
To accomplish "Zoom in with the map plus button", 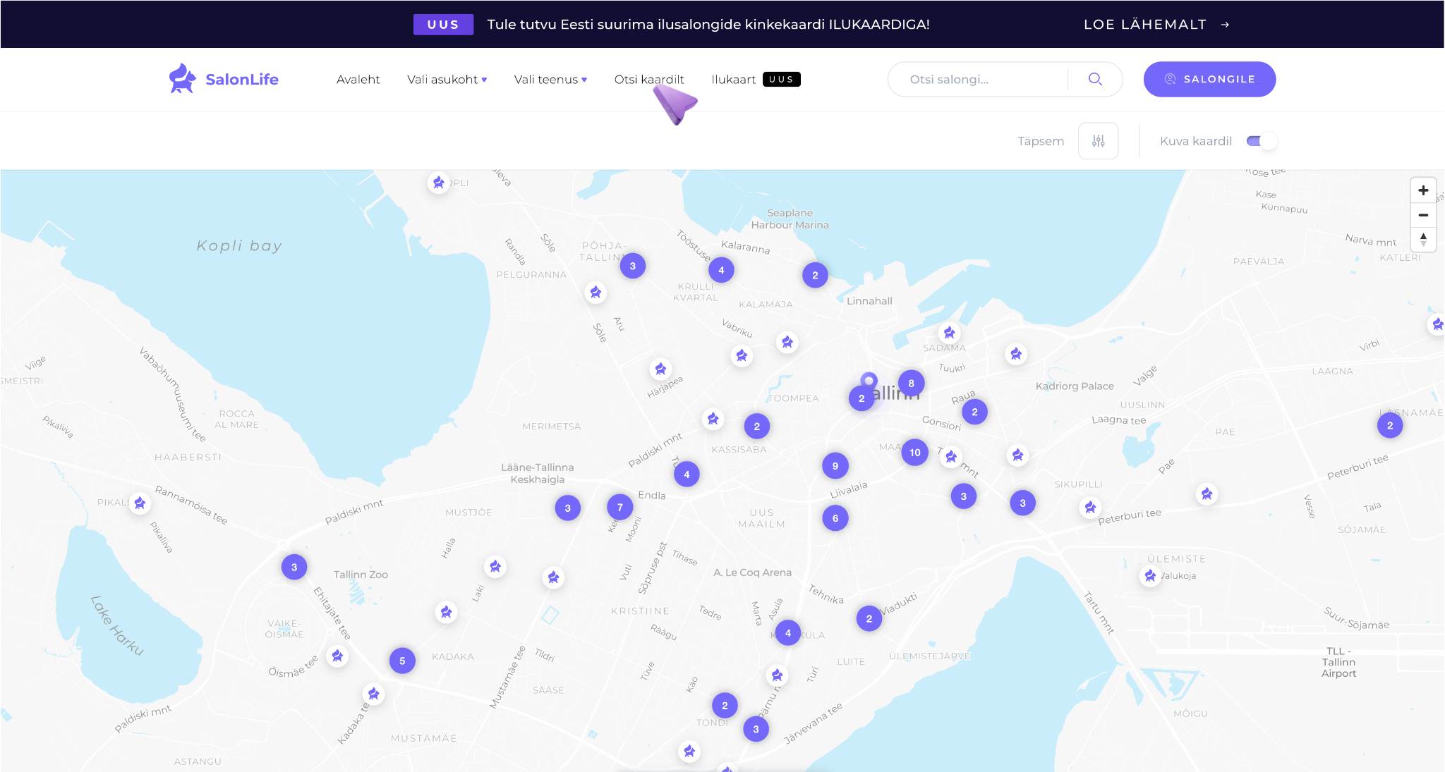I will coord(1423,190).
